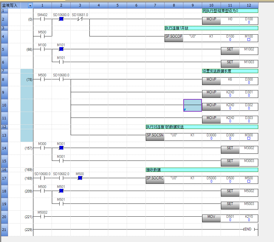Open the 监视写入 mode dropdown

coord(30,5)
